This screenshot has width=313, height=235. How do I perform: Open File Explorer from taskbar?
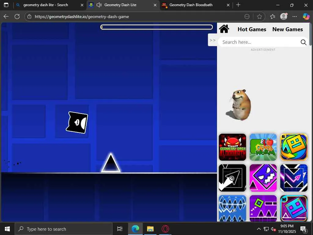coord(150,229)
